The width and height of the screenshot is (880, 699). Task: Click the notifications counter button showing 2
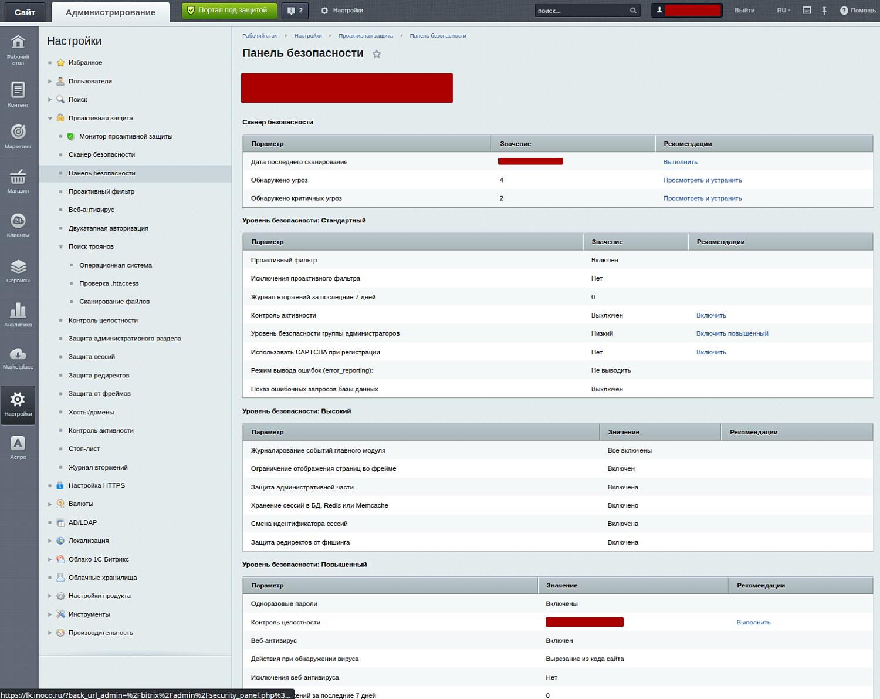(296, 11)
